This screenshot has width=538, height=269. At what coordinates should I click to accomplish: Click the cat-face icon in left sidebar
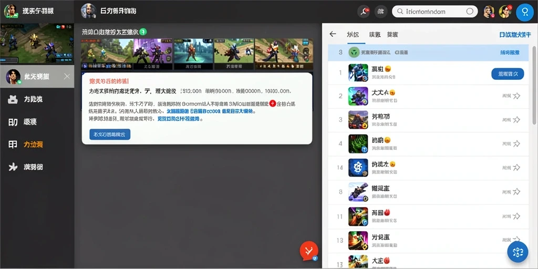pyautogui.click(x=13, y=99)
